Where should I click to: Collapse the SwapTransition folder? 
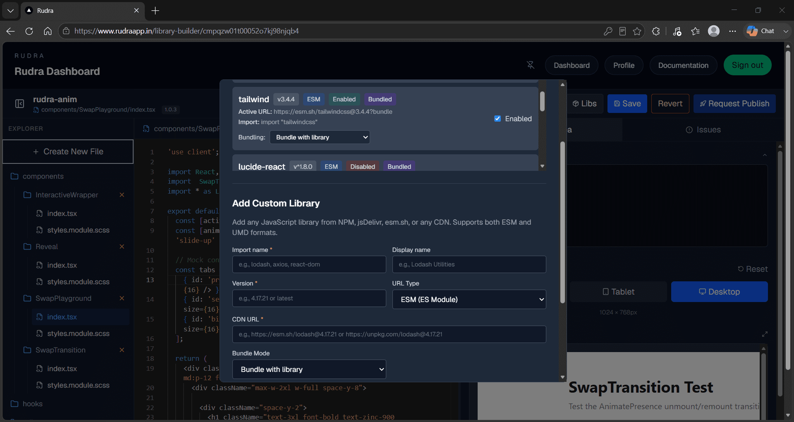click(x=55, y=350)
